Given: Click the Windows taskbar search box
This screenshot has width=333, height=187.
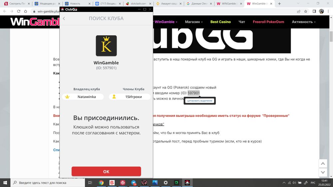Looking at the screenshot, I should click(48, 183).
